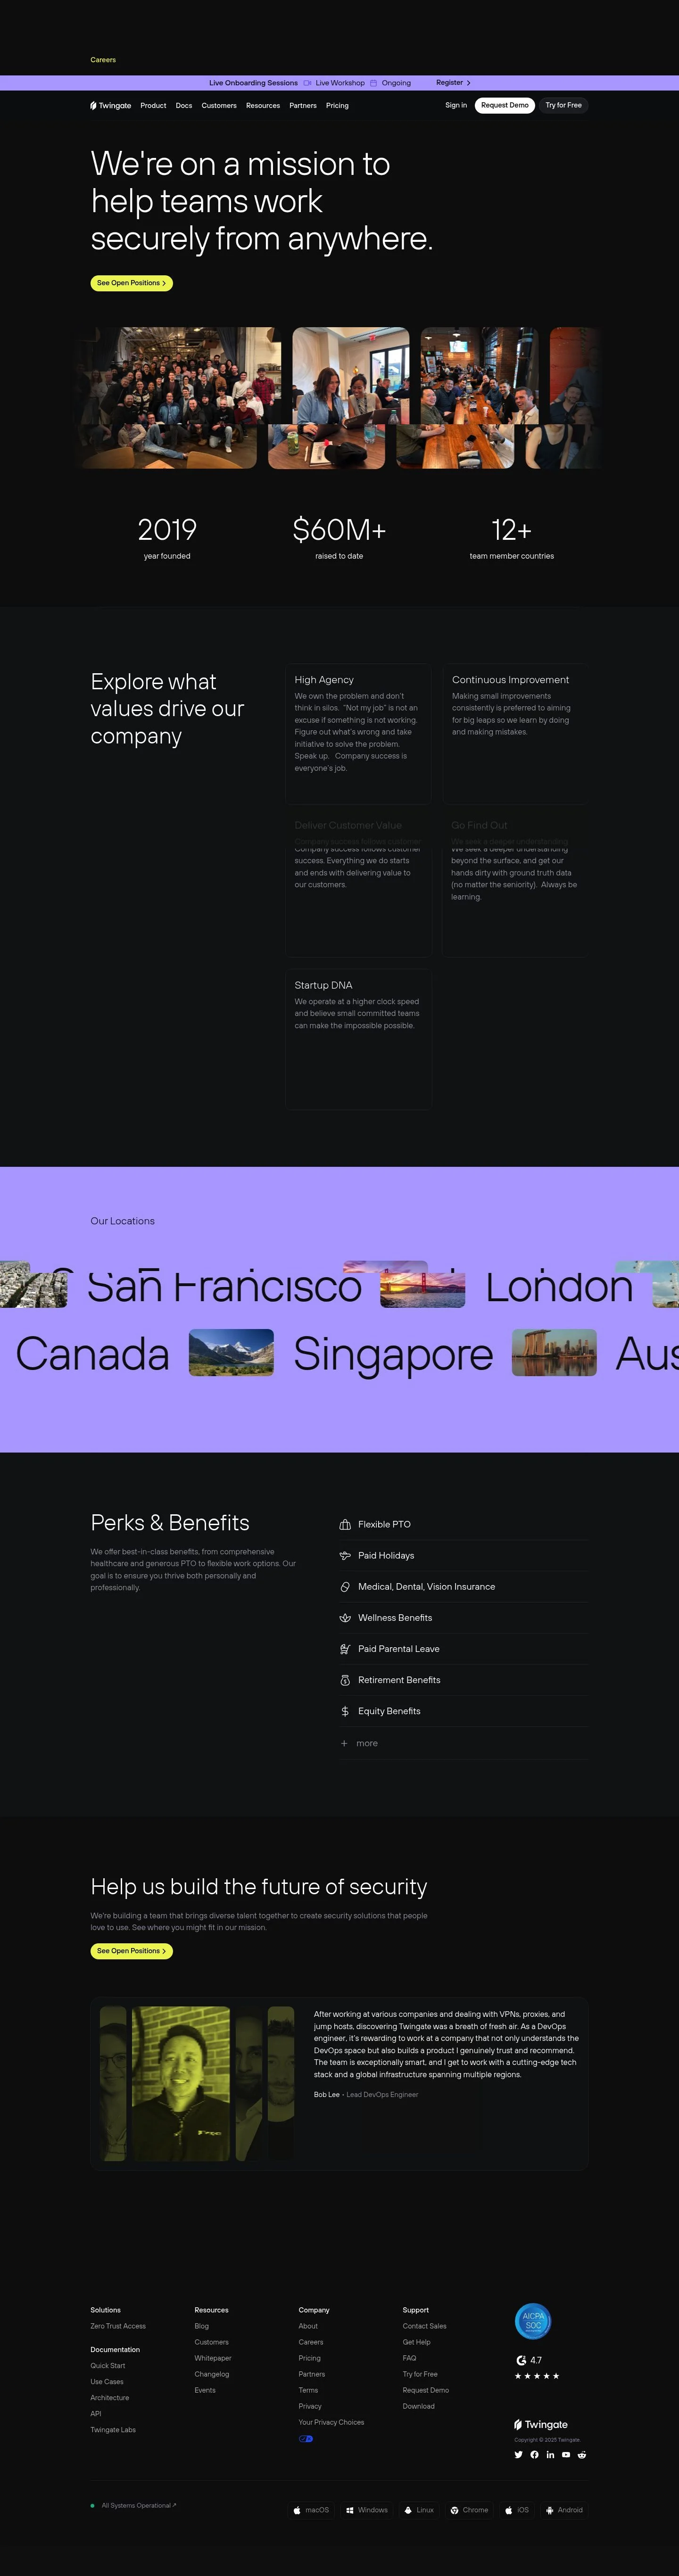Screen dimensions: 679x2576
Task: Open the YouTube icon in footer
Action: pyautogui.click(x=566, y=2455)
